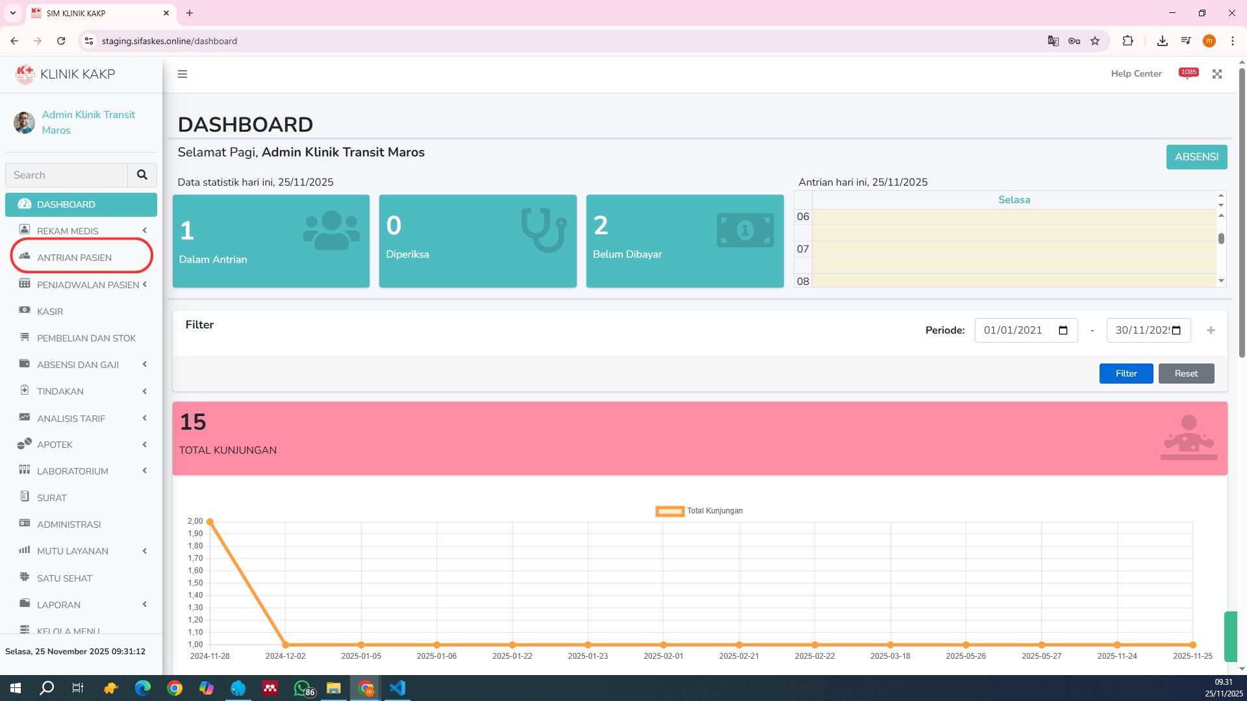Open the Kasir menu item
Screen dimensions: 1247x701
50,312
